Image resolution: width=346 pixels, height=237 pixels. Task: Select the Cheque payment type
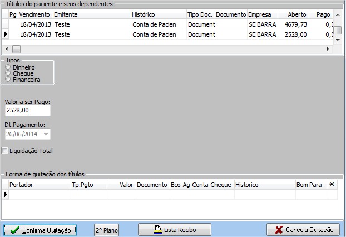pyautogui.click(x=8, y=73)
